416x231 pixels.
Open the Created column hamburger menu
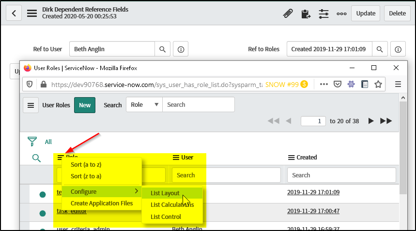point(291,158)
